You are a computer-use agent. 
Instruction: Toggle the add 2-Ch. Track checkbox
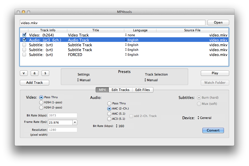click(131, 116)
